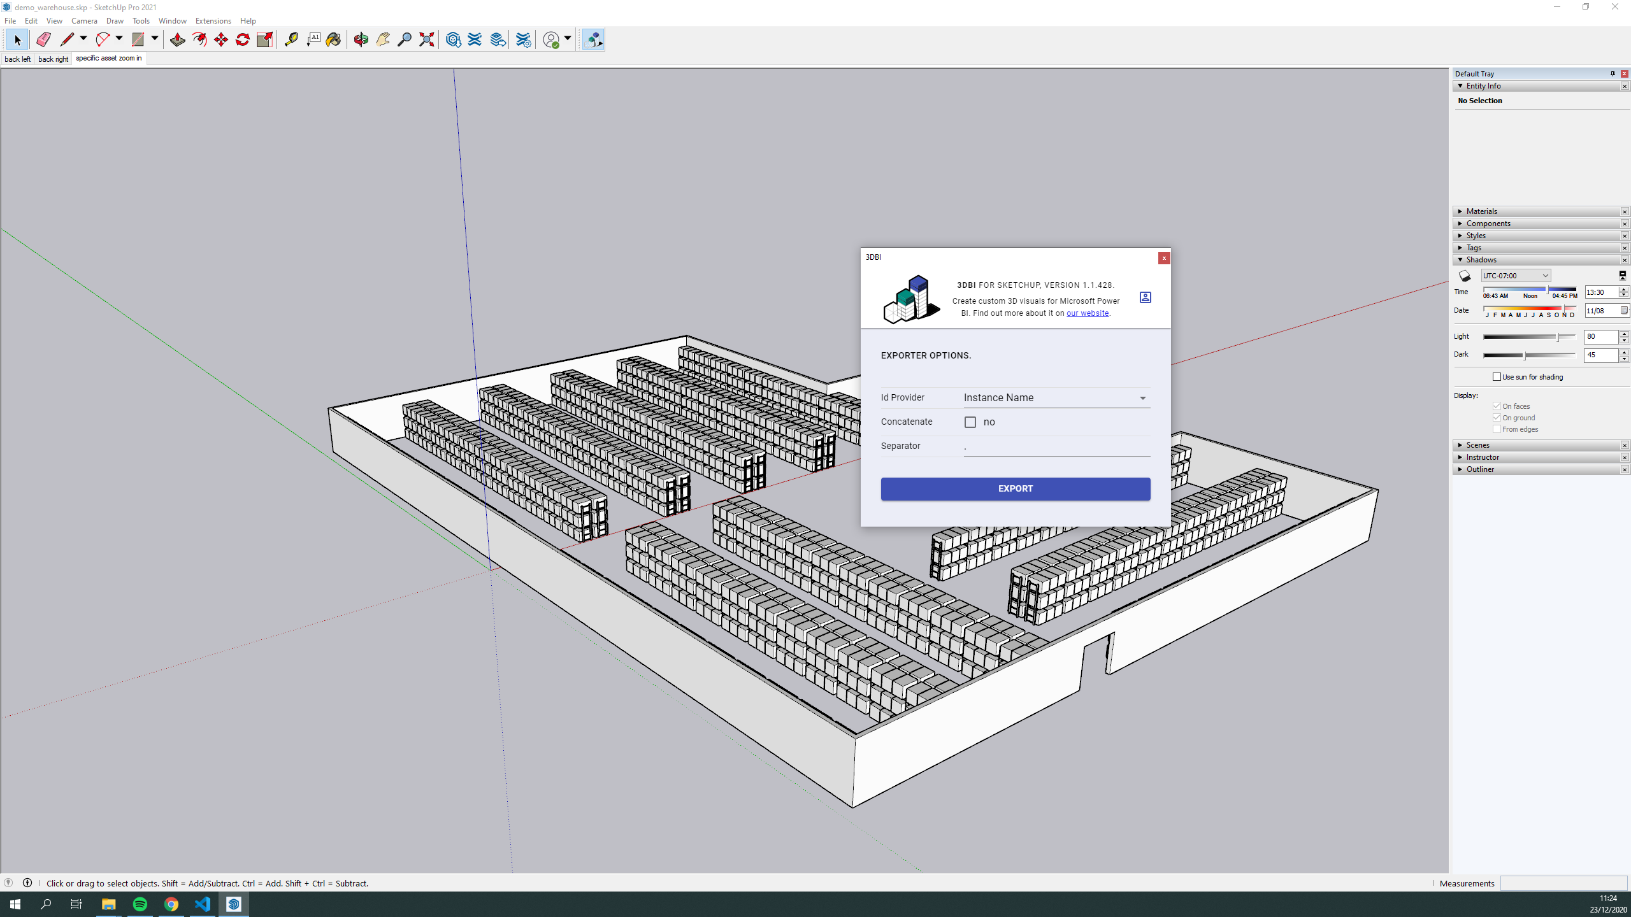Select the Pan (hand) tool
1631x917 pixels.
point(382,39)
